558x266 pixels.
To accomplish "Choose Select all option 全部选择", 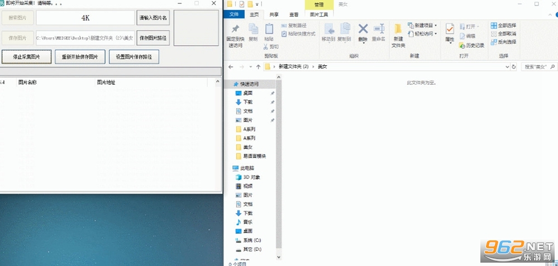I will (503, 26).
